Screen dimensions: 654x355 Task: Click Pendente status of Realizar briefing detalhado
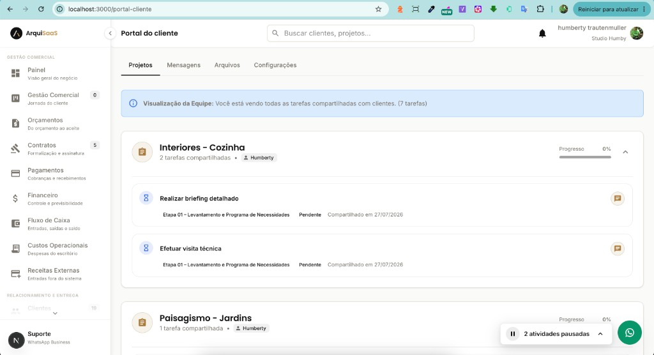click(310, 215)
